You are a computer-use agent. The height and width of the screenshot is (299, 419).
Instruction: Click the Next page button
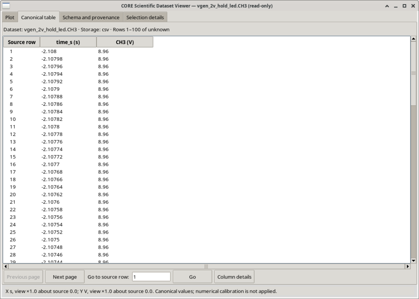point(65,277)
